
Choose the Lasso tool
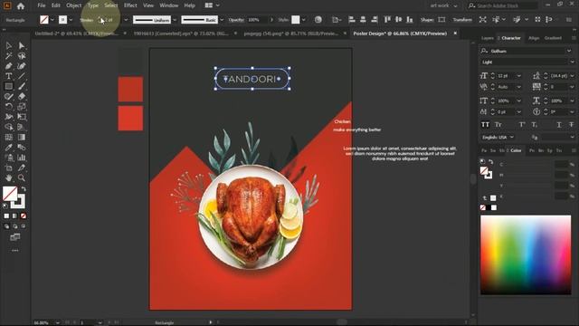[x=22, y=56]
